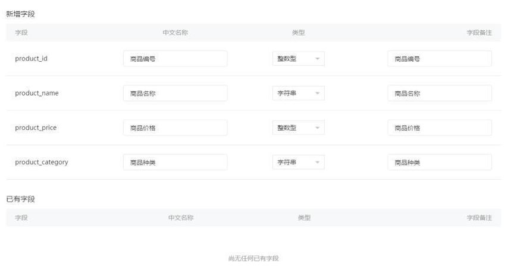This screenshot has width=511, height=273.
Task: Click the 字段备注 input for product_id
Action: (439, 59)
